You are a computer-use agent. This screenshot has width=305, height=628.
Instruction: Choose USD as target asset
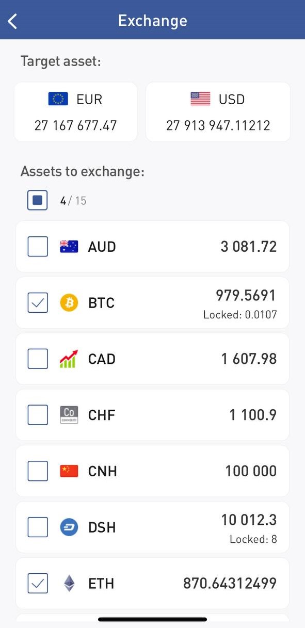point(218,111)
